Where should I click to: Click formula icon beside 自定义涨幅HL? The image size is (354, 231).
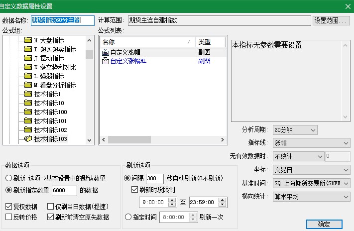coord(106,61)
